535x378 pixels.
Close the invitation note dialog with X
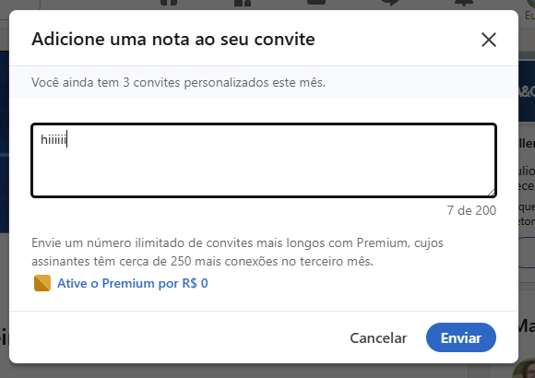(489, 40)
